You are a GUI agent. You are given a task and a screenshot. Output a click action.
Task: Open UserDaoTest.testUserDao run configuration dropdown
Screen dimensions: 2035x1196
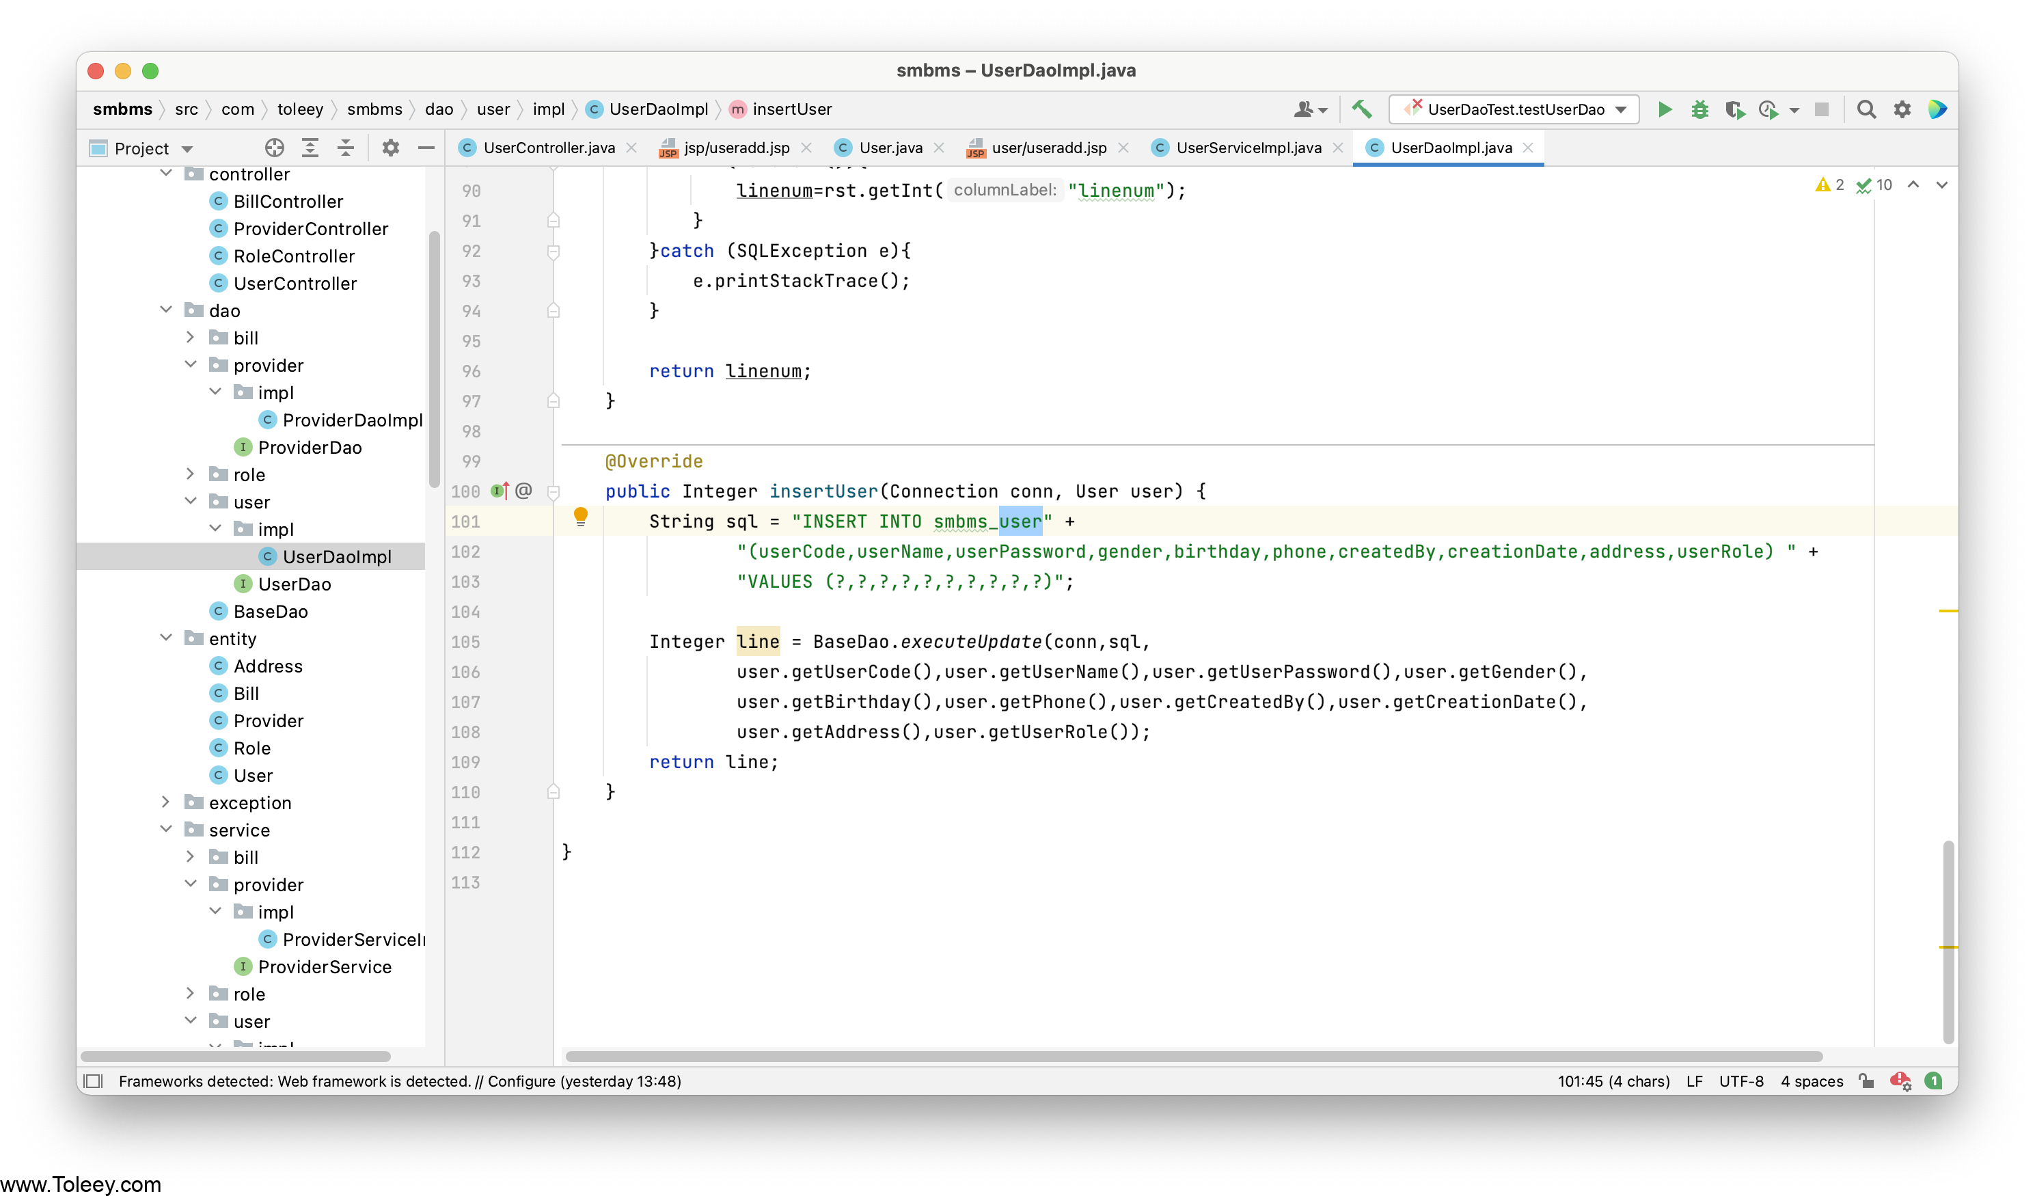point(1514,109)
